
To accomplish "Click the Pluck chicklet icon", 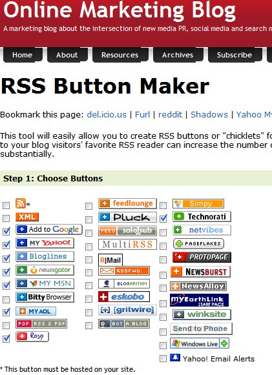I will click(128, 217).
